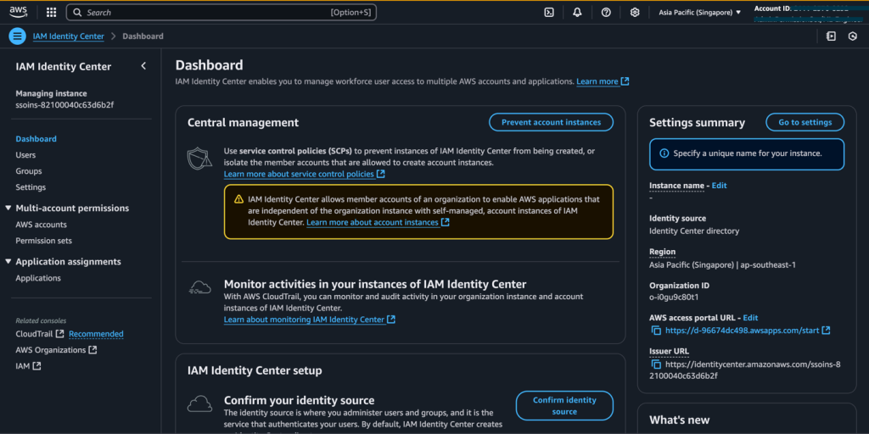Viewport: 869px width, 434px height.
Task: Collapse the Multi-account permissions section
Action: (8, 209)
